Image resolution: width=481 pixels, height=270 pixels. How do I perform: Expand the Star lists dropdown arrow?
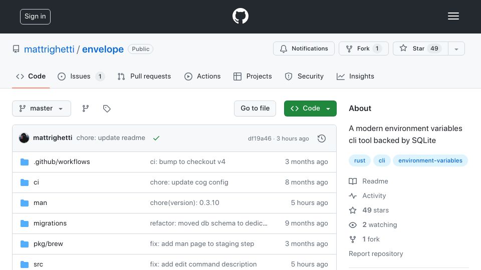456,48
